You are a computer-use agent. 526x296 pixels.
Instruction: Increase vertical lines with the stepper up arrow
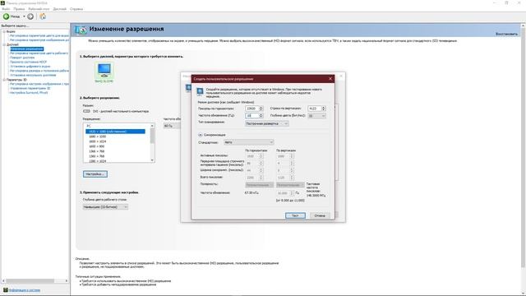coord(324,108)
